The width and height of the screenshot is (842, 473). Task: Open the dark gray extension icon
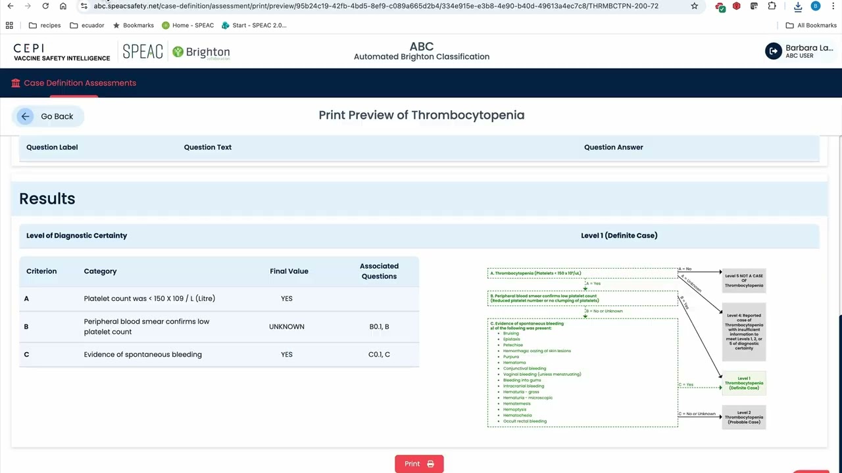pyautogui.click(x=754, y=6)
